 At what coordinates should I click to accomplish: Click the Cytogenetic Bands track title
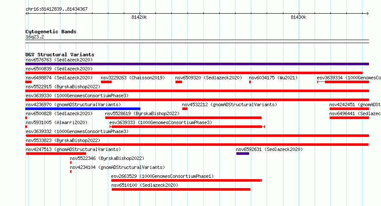[51, 32]
